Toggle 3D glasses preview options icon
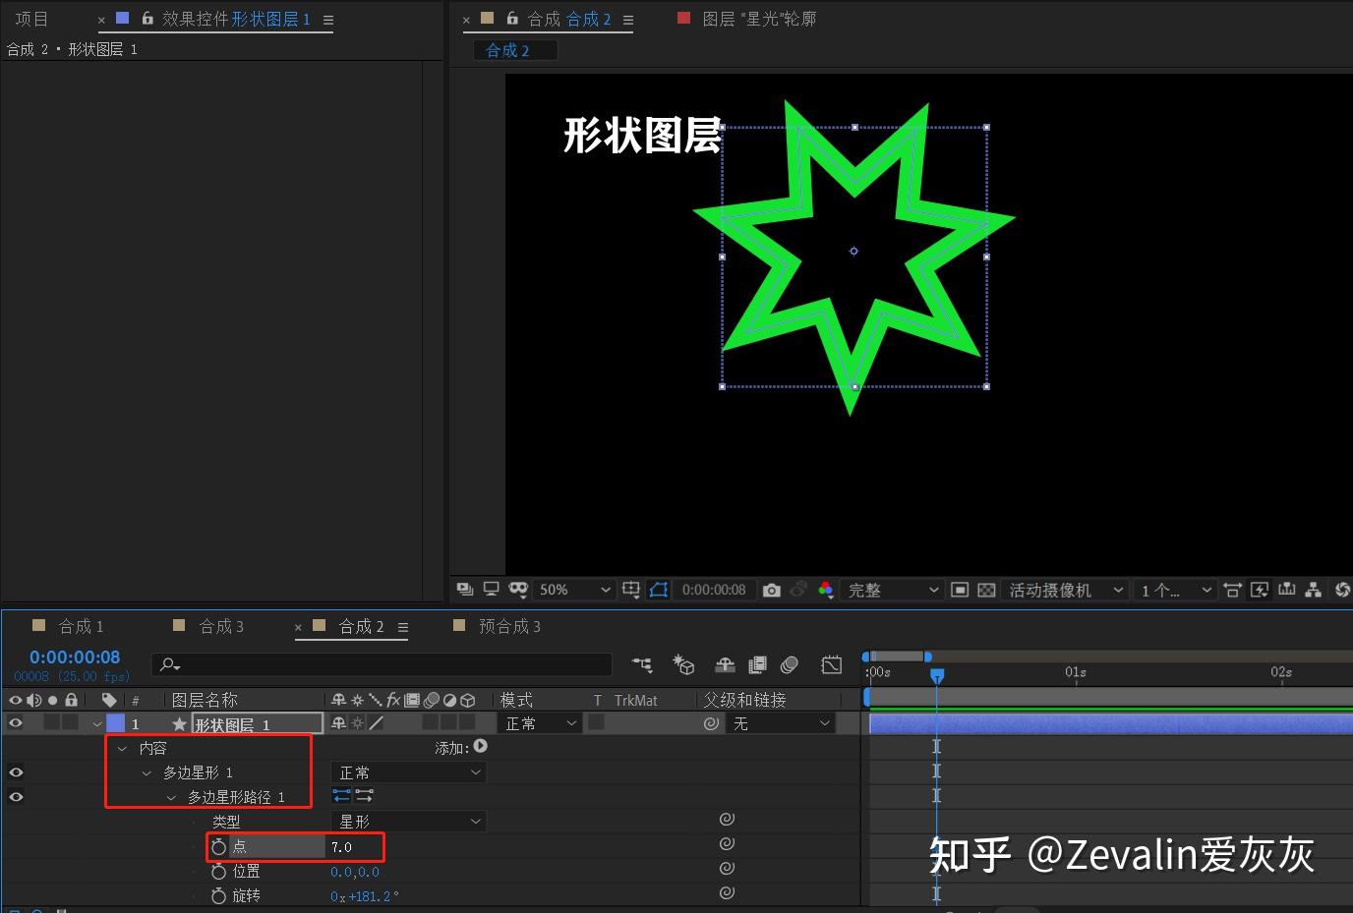 pos(518,590)
